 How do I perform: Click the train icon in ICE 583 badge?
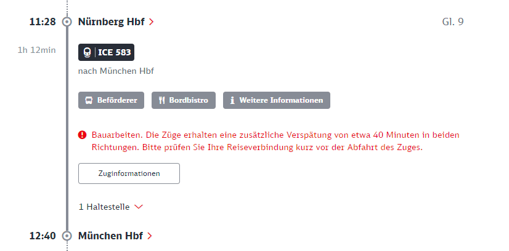[x=87, y=52]
